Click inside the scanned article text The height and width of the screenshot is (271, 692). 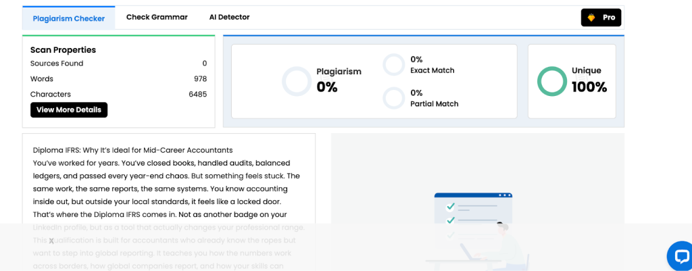click(166, 189)
